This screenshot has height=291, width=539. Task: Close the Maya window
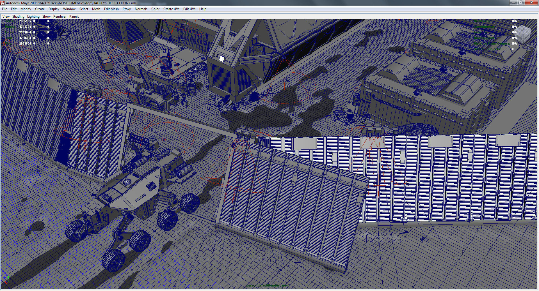531,3
